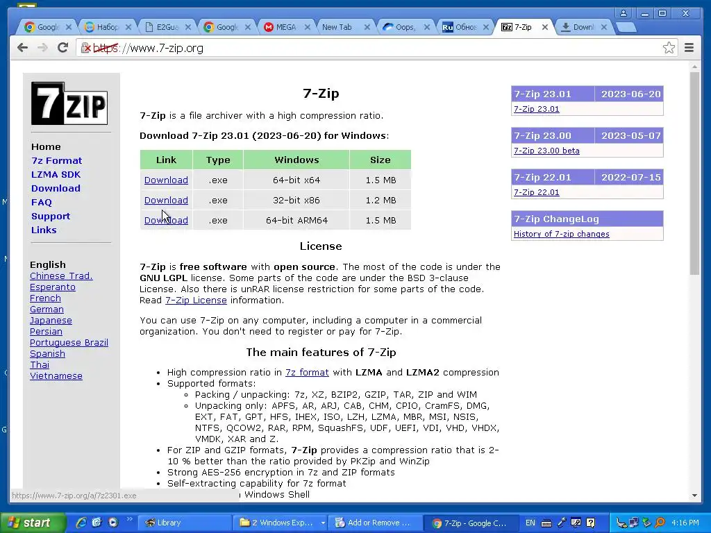Reload the 7-zip.org page

pos(62,48)
